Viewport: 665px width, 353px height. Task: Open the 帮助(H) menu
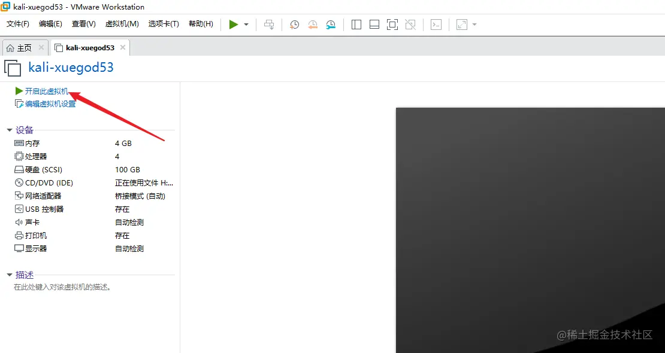(x=201, y=24)
